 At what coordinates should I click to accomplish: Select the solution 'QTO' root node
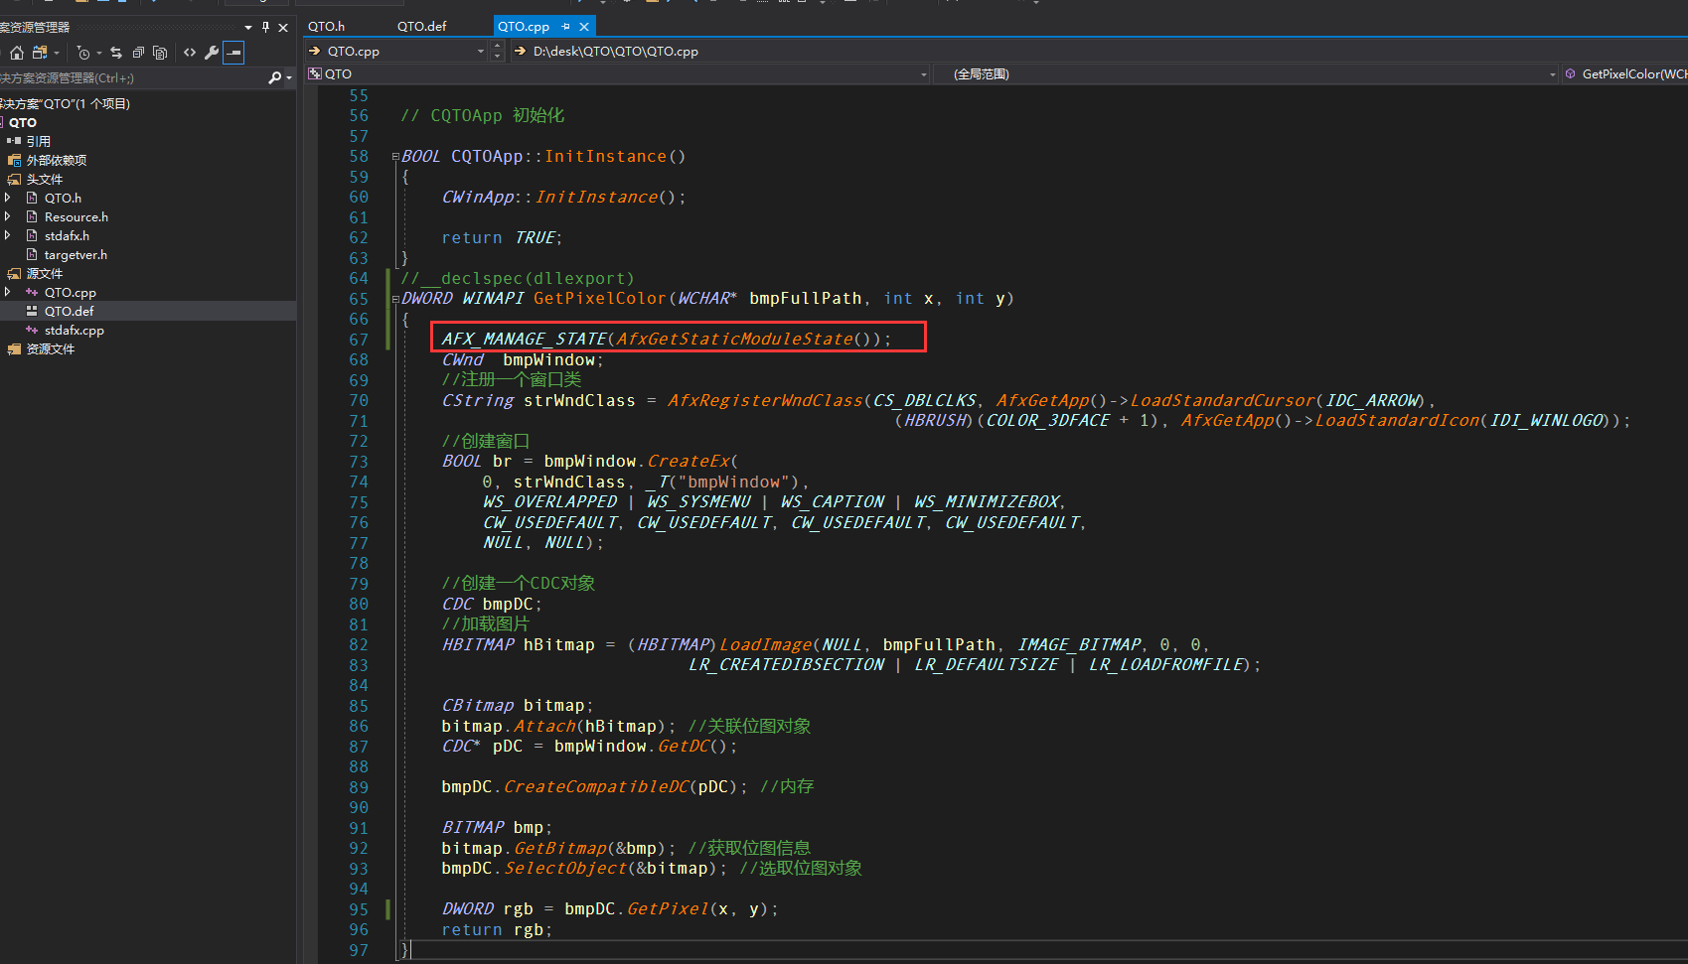[x=65, y=103]
